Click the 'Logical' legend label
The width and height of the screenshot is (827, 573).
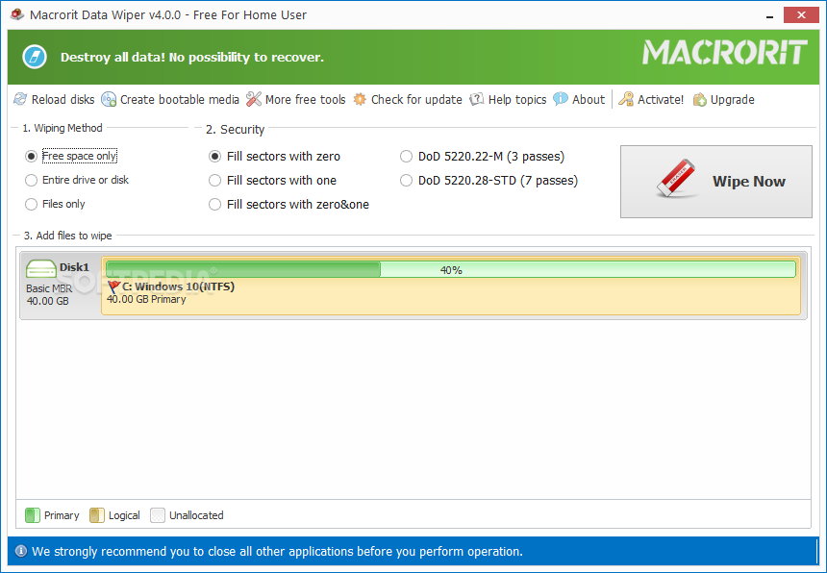(124, 515)
